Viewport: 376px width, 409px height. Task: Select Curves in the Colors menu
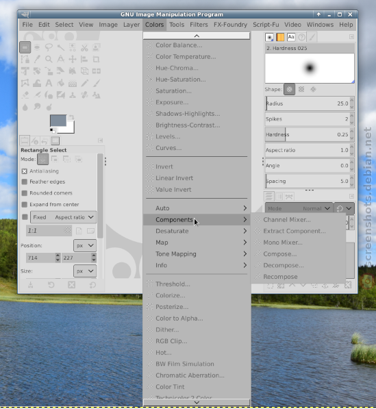(197, 148)
